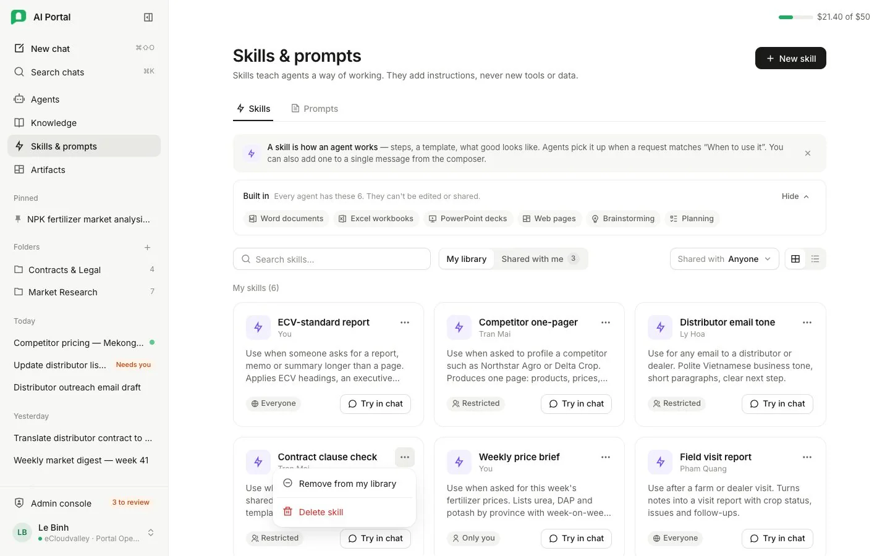Expand the Le Binh account switcher
Image resolution: width=890 pixels, height=556 pixels.
84,532
